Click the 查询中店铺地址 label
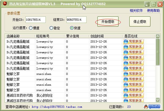The image size is (164, 111). 18,107
